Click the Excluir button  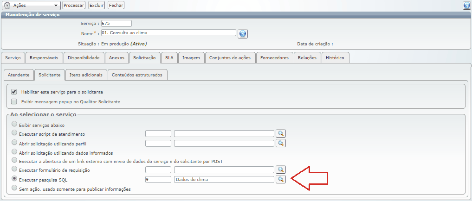(x=97, y=6)
